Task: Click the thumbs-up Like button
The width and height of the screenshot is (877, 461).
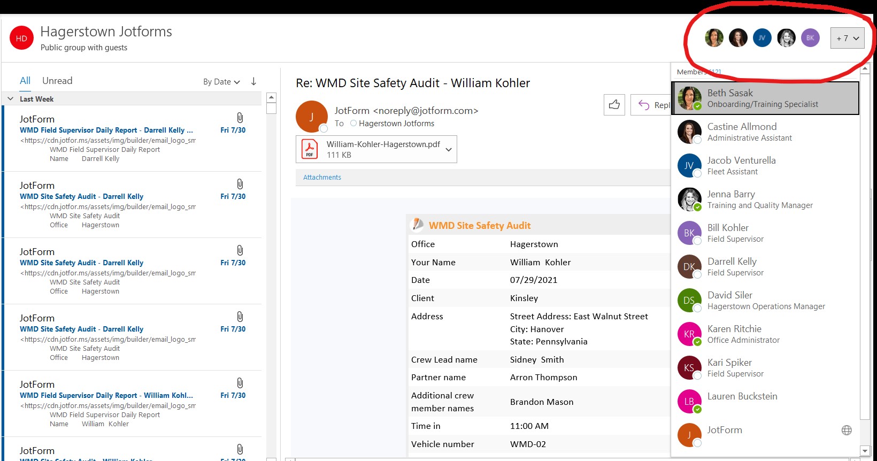Action: point(614,105)
